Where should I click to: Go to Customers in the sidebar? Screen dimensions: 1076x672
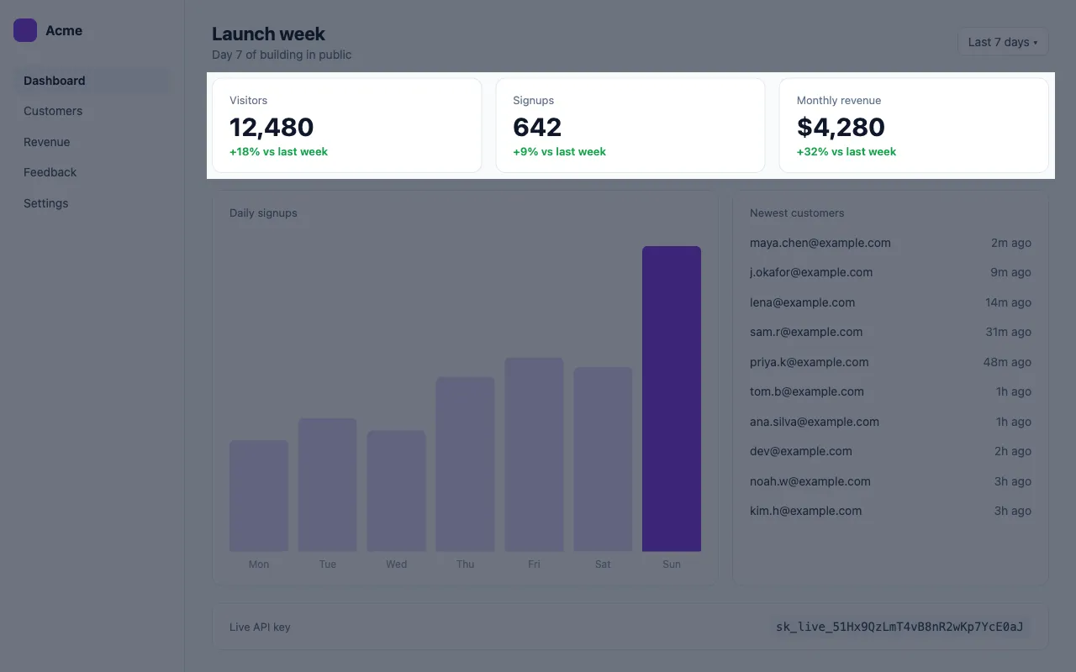click(x=92, y=111)
